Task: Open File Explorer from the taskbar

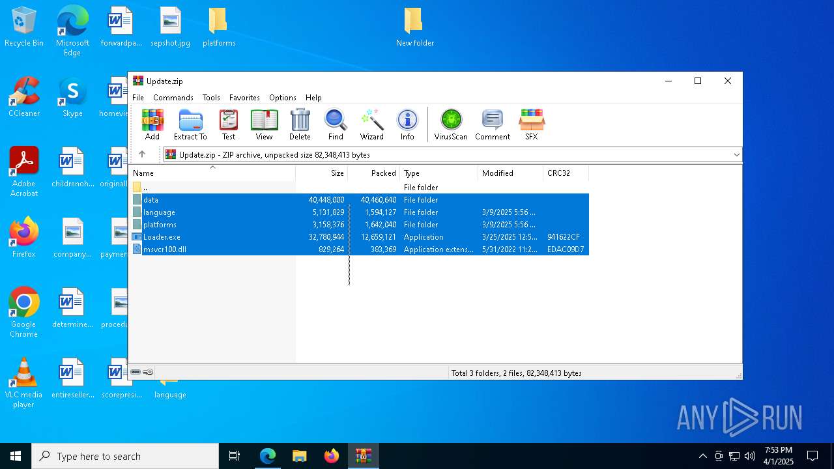Action: (300, 456)
